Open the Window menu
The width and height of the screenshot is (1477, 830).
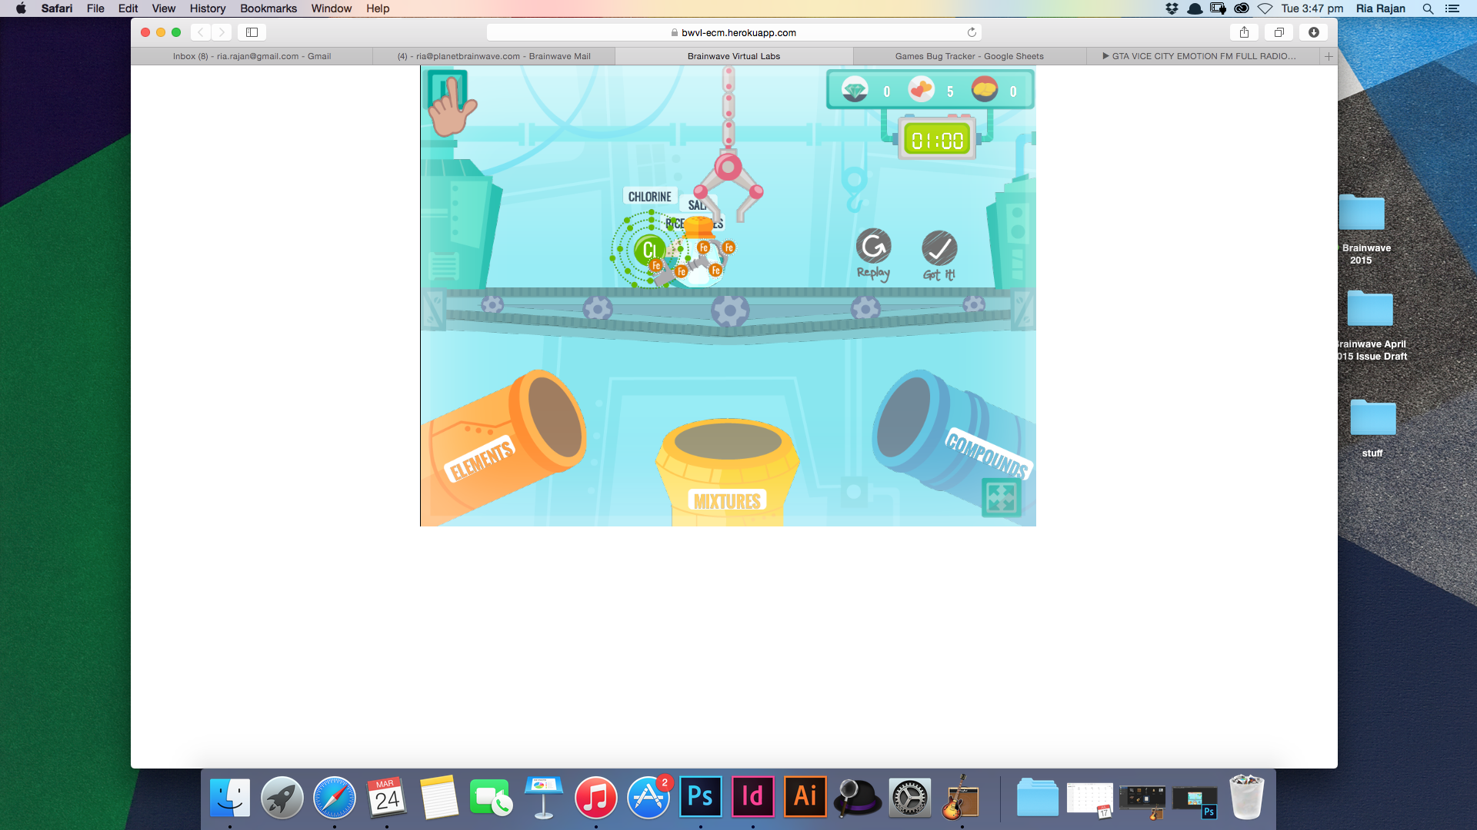click(332, 8)
